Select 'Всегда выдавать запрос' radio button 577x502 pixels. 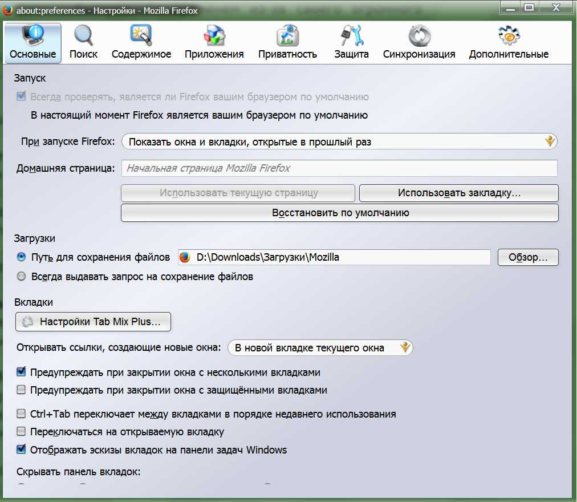point(21,277)
